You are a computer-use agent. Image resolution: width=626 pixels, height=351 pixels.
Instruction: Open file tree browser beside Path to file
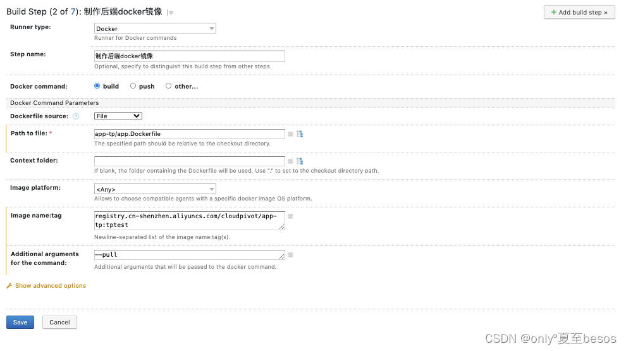coord(300,134)
